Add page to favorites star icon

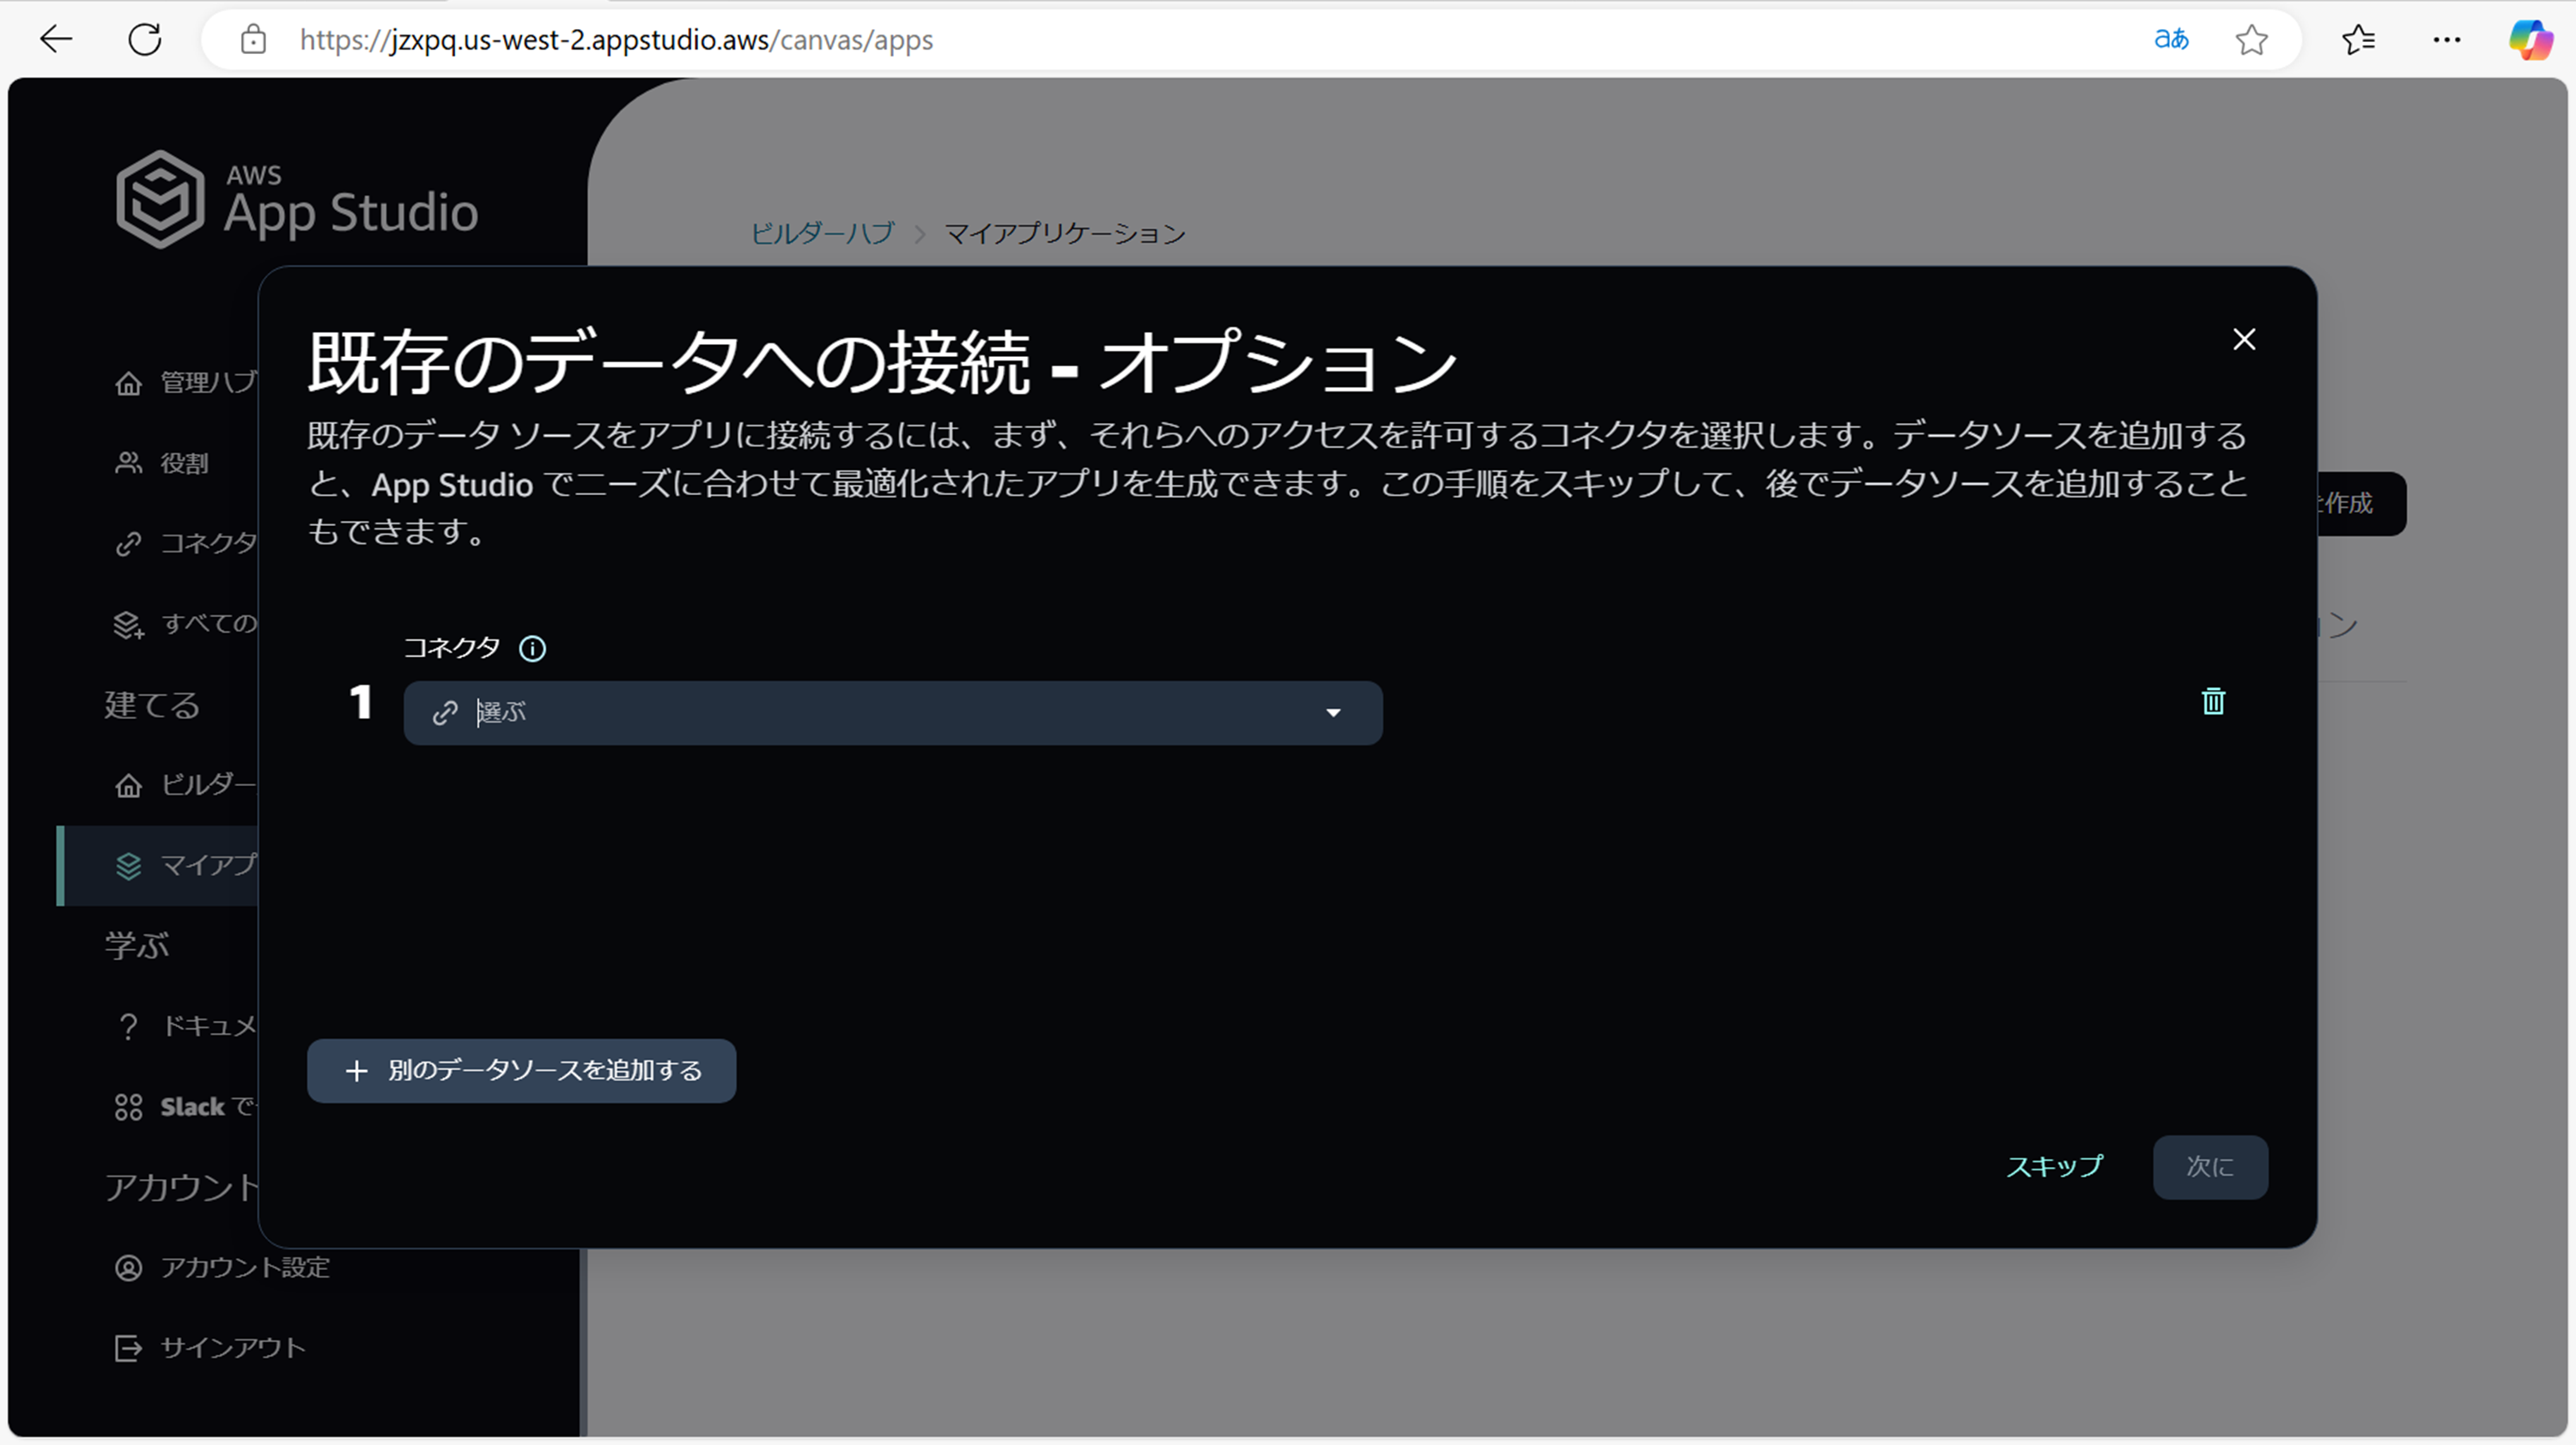(2251, 40)
